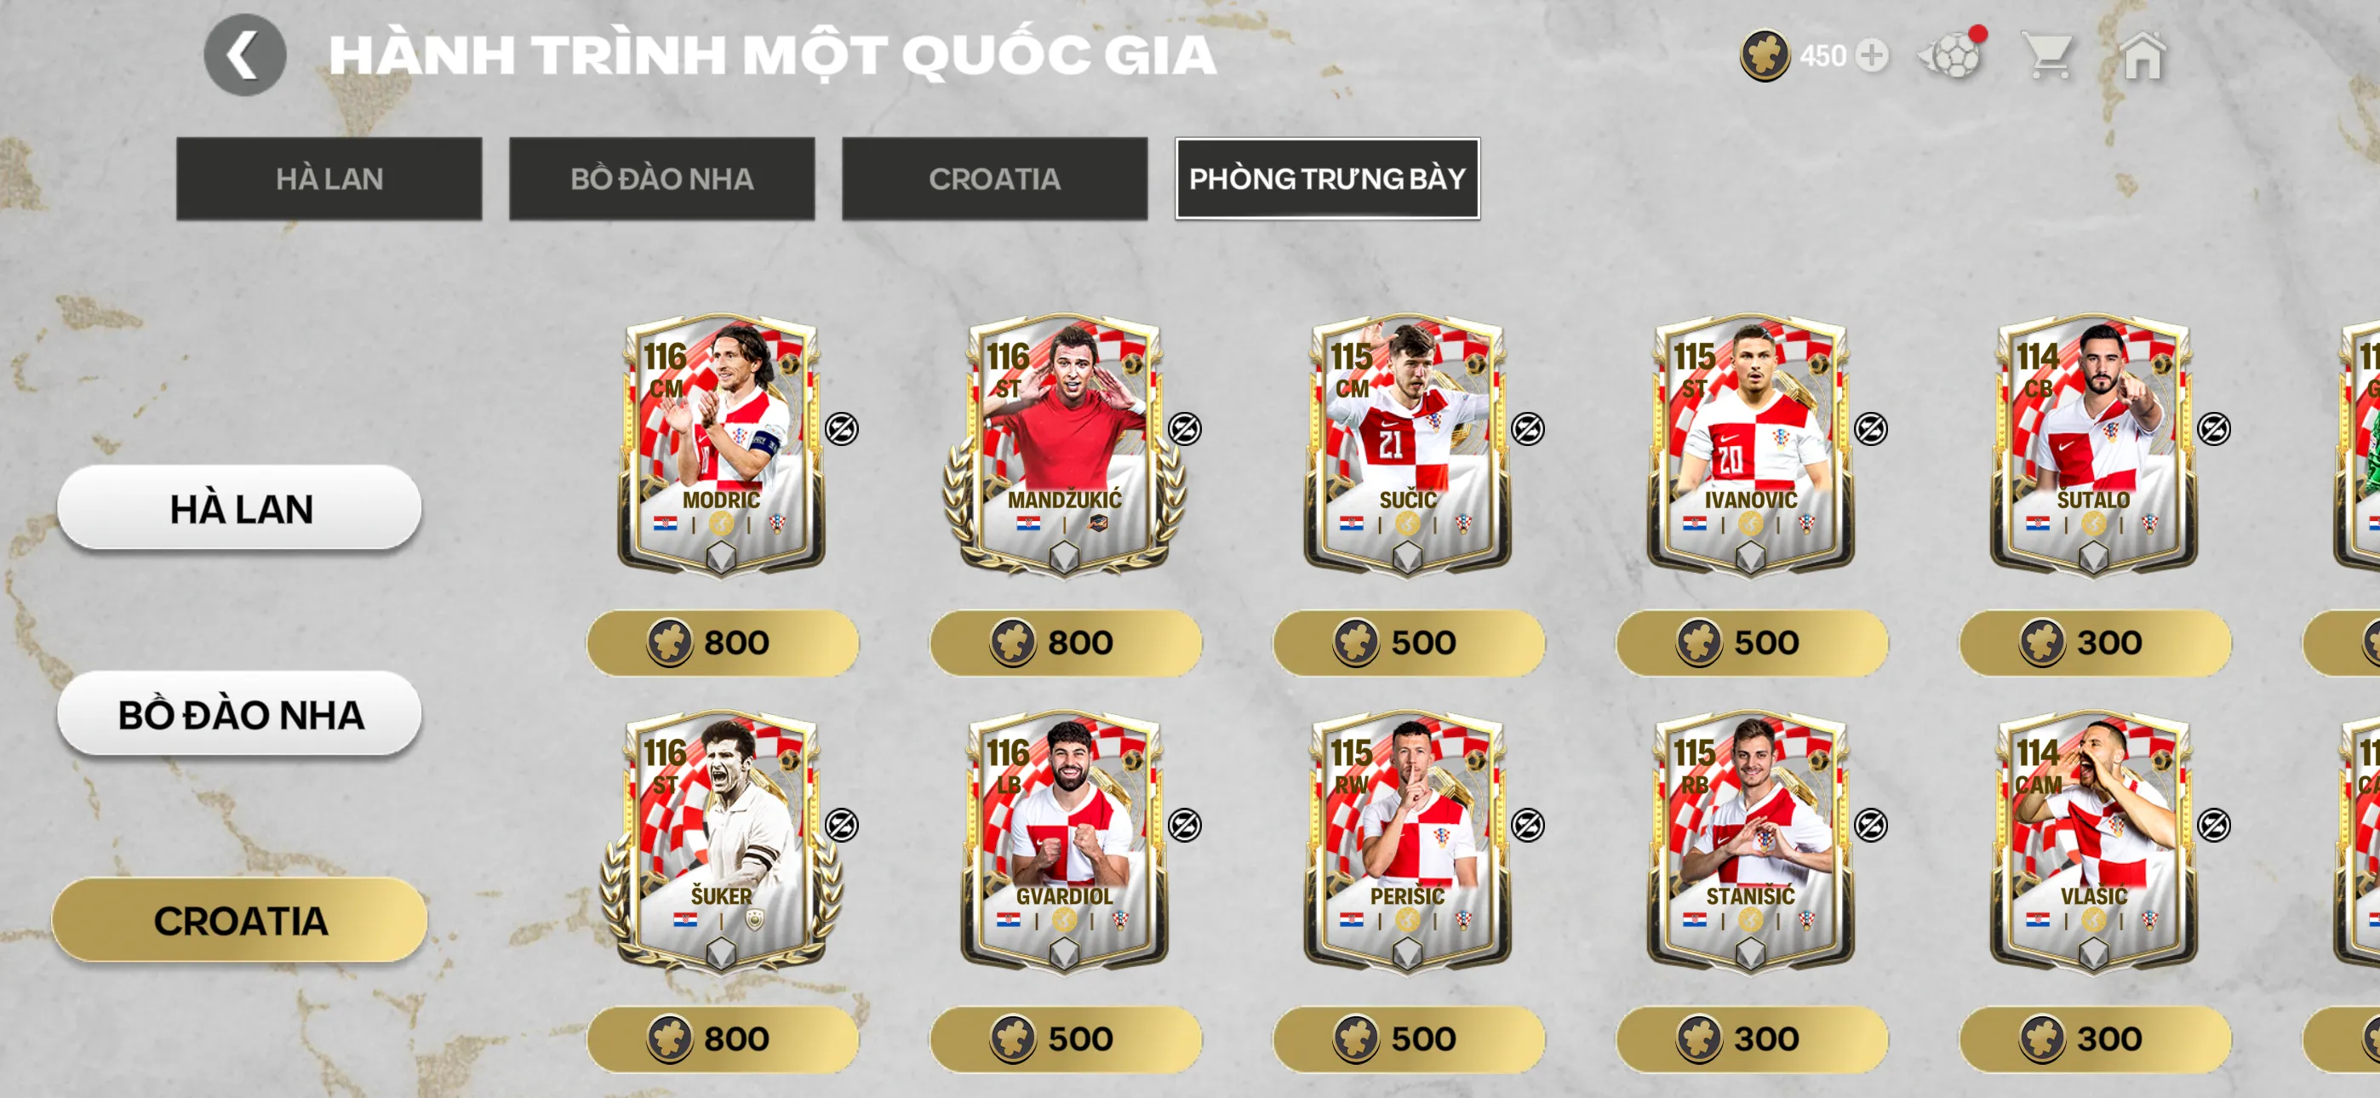Select Phòng Trưng Bày tab
The height and width of the screenshot is (1098, 2380).
click(1327, 179)
